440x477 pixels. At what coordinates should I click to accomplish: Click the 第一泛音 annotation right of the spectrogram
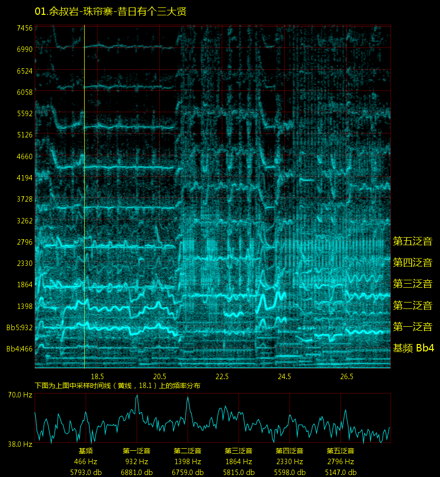412,327
